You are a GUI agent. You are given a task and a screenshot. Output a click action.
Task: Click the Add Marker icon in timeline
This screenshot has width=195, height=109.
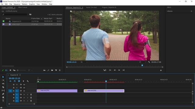click(x=23, y=81)
